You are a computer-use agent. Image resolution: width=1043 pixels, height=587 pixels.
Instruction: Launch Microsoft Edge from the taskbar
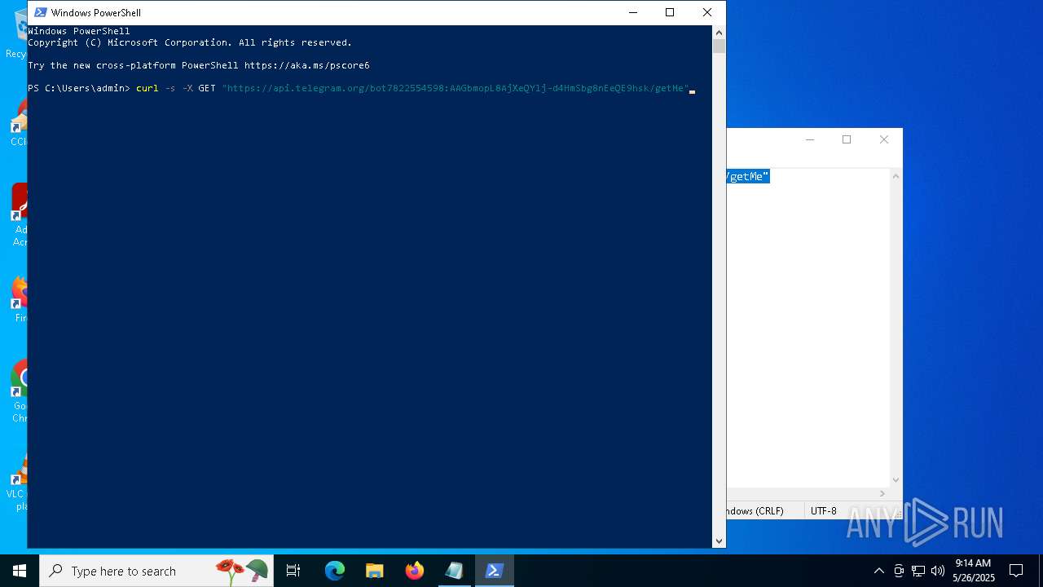click(x=335, y=571)
